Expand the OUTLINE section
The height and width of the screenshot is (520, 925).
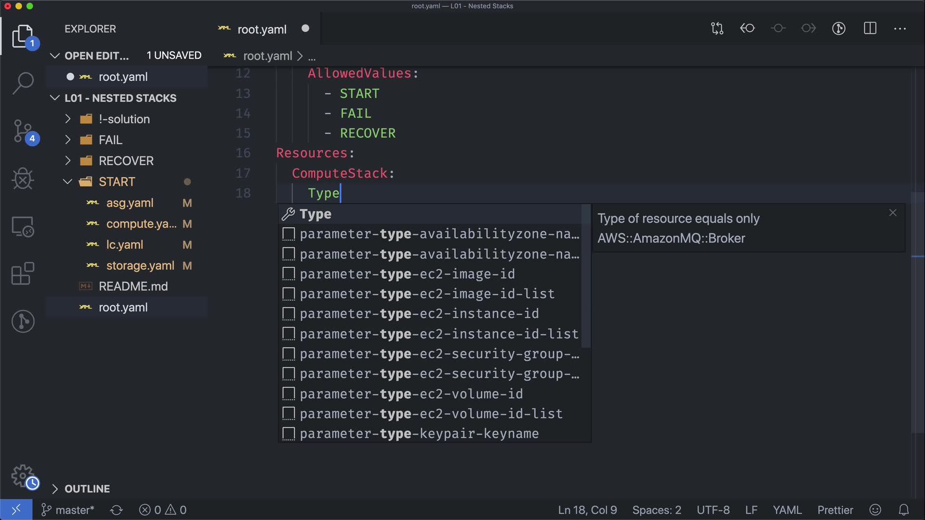point(87,489)
